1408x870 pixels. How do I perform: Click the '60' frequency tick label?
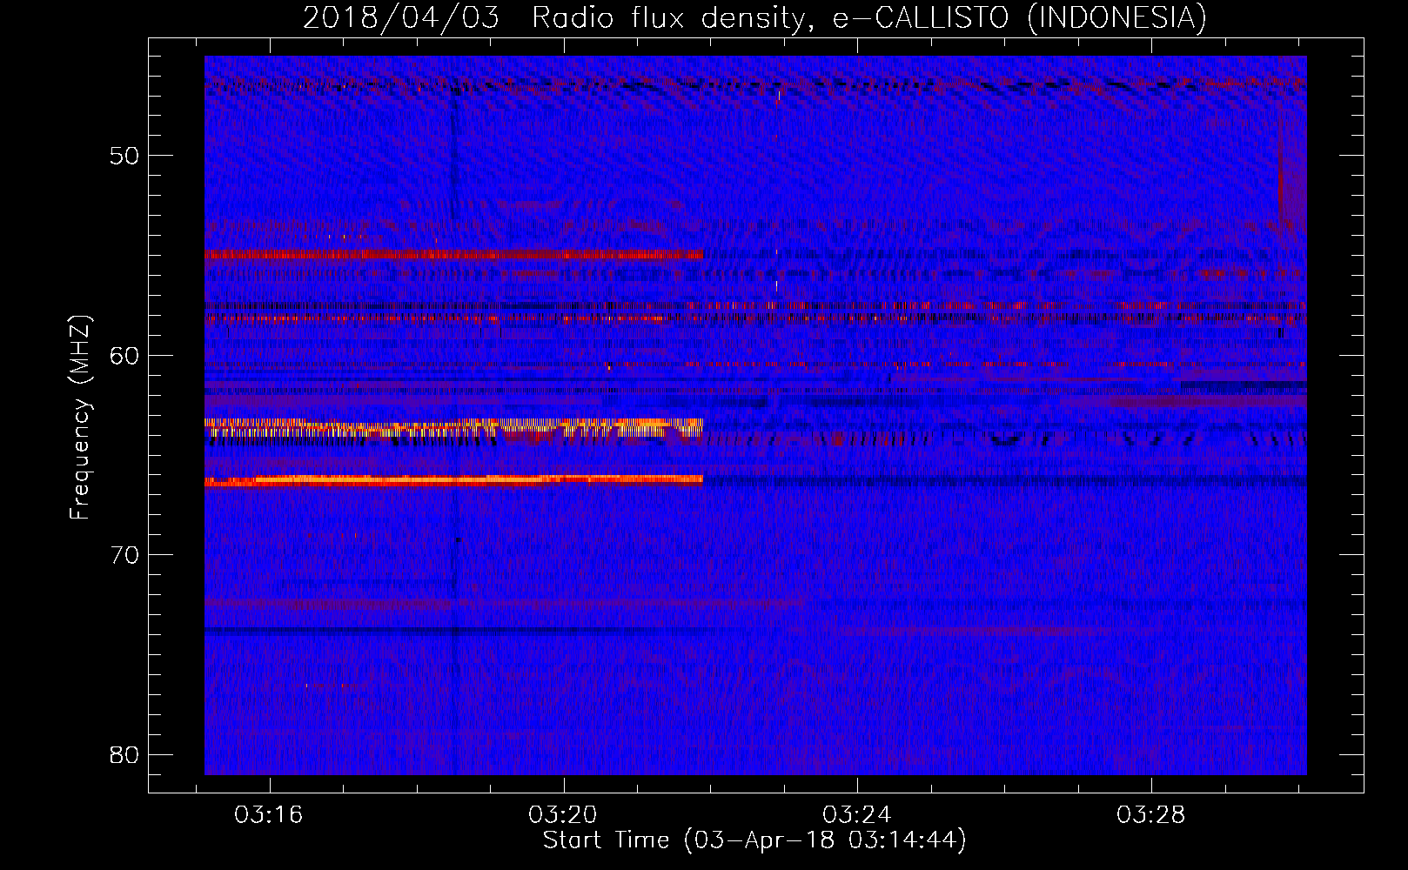pos(125,355)
